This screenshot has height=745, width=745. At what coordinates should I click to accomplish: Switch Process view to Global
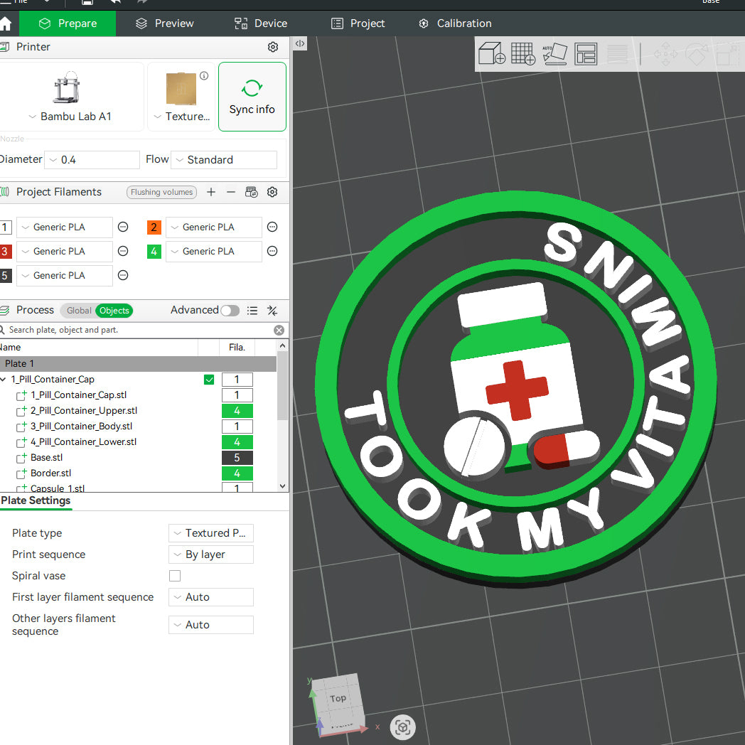(78, 311)
